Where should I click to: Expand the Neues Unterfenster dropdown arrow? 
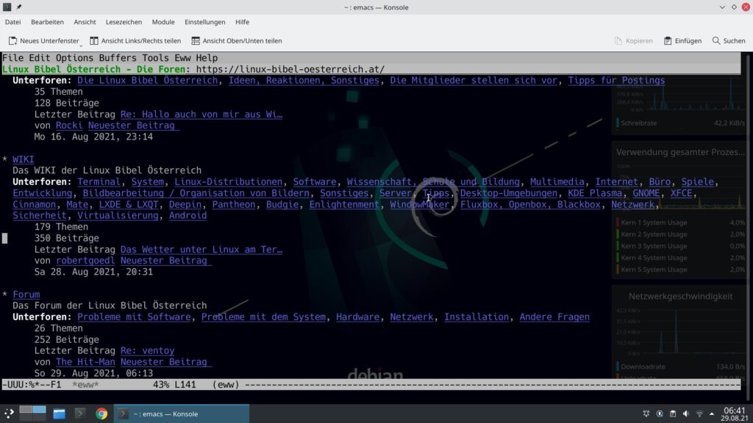[x=81, y=45]
